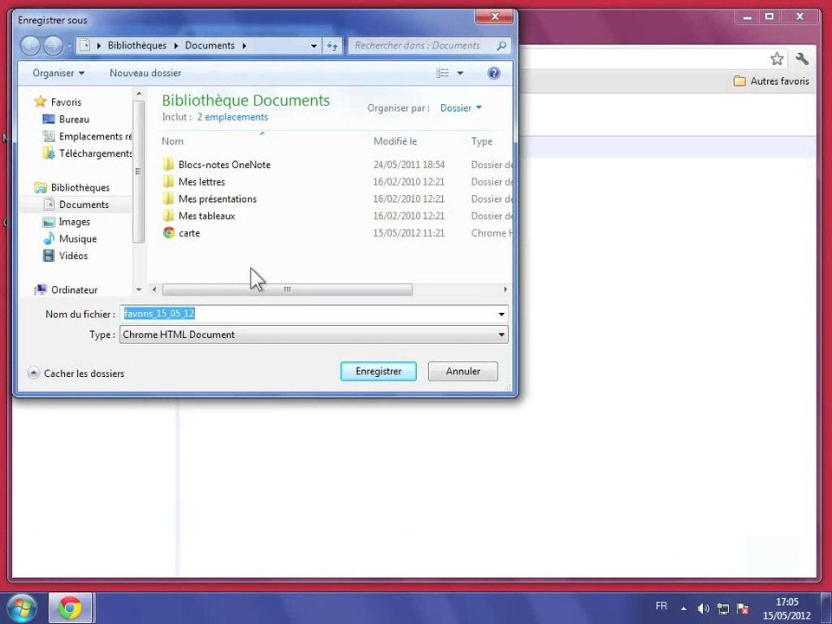Open Musique library in sidebar
The width and height of the screenshot is (832, 624).
(77, 239)
